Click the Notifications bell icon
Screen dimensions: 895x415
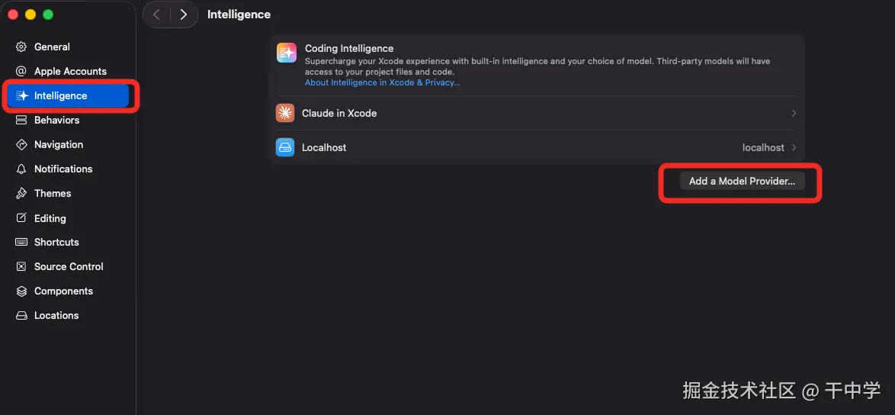coord(21,169)
